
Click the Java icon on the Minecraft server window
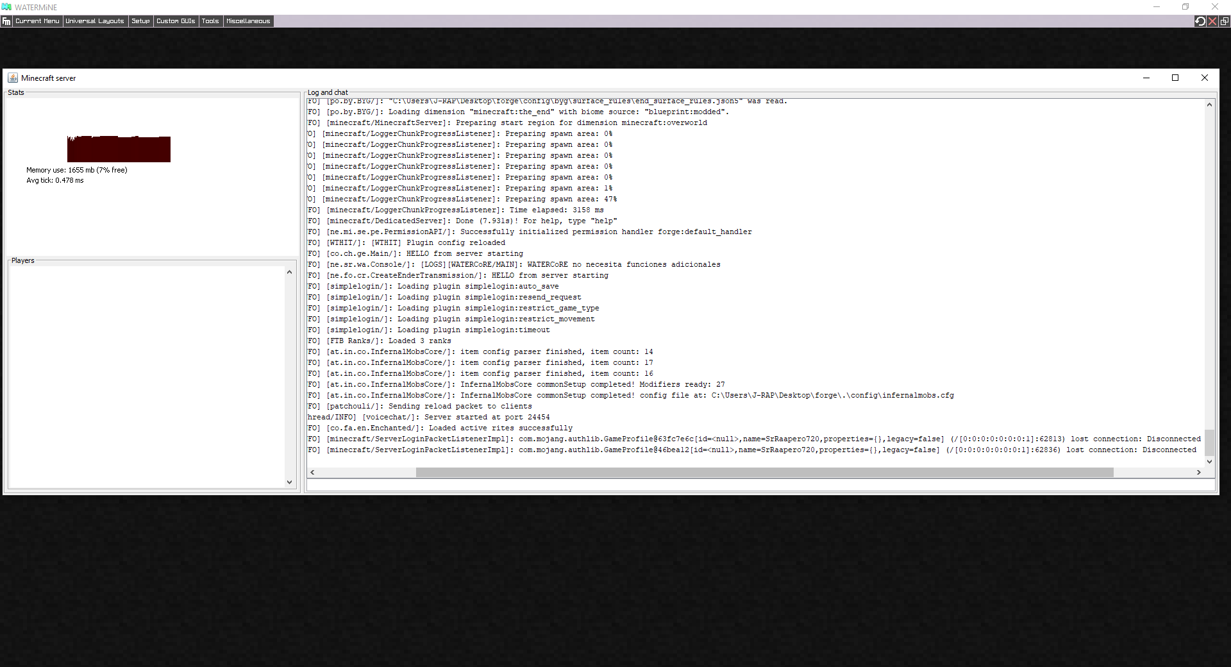point(13,78)
